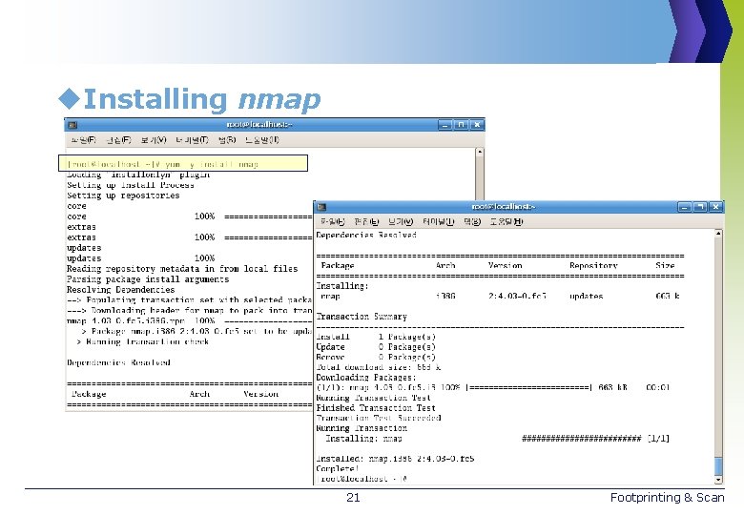Open Edit (E) menu in back terminal window
Viewport: 744px width, 515px height.
(x=118, y=140)
